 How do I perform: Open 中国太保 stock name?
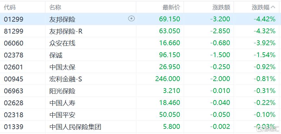coord(62,67)
